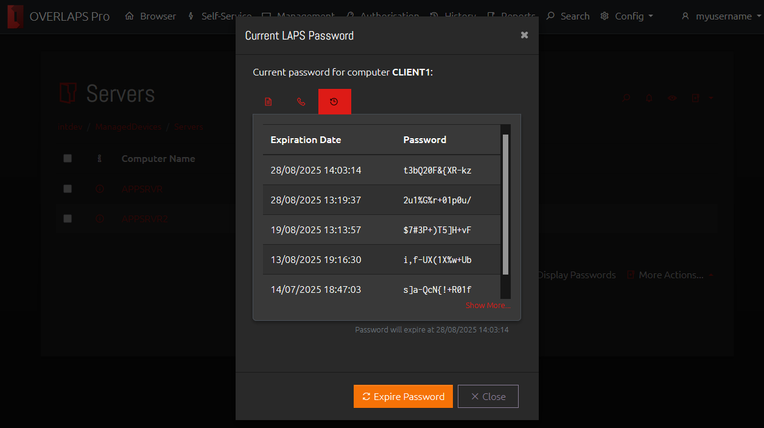
Task: Open the myusername account menu
Action: pyautogui.click(x=721, y=16)
